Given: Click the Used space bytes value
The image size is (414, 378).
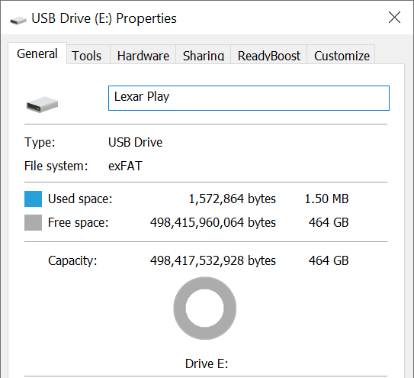Looking at the screenshot, I should [232, 199].
